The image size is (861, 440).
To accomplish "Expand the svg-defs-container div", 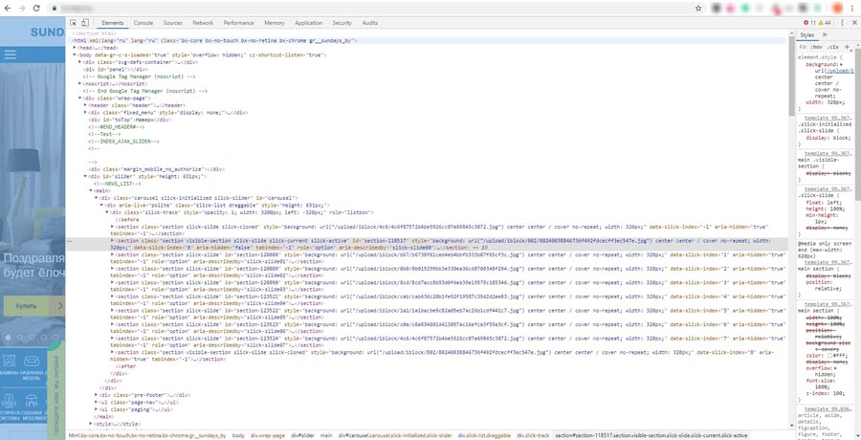I will (x=80, y=62).
